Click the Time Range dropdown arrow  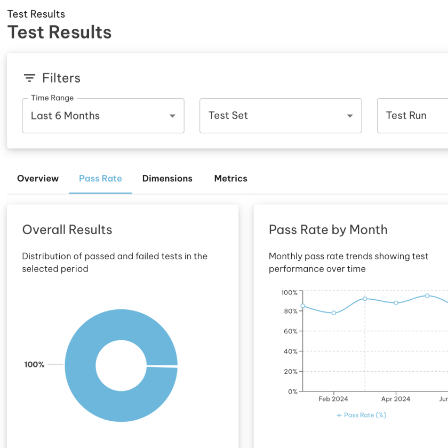(172, 116)
